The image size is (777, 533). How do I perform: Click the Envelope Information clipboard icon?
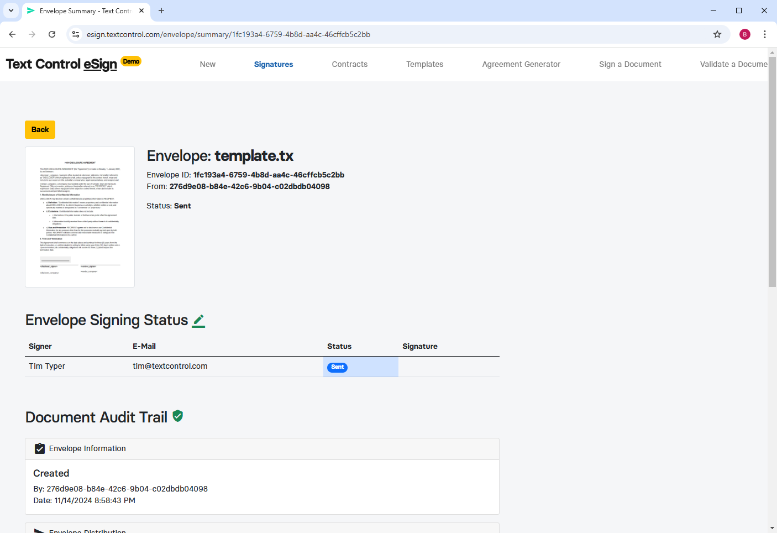[x=40, y=448]
